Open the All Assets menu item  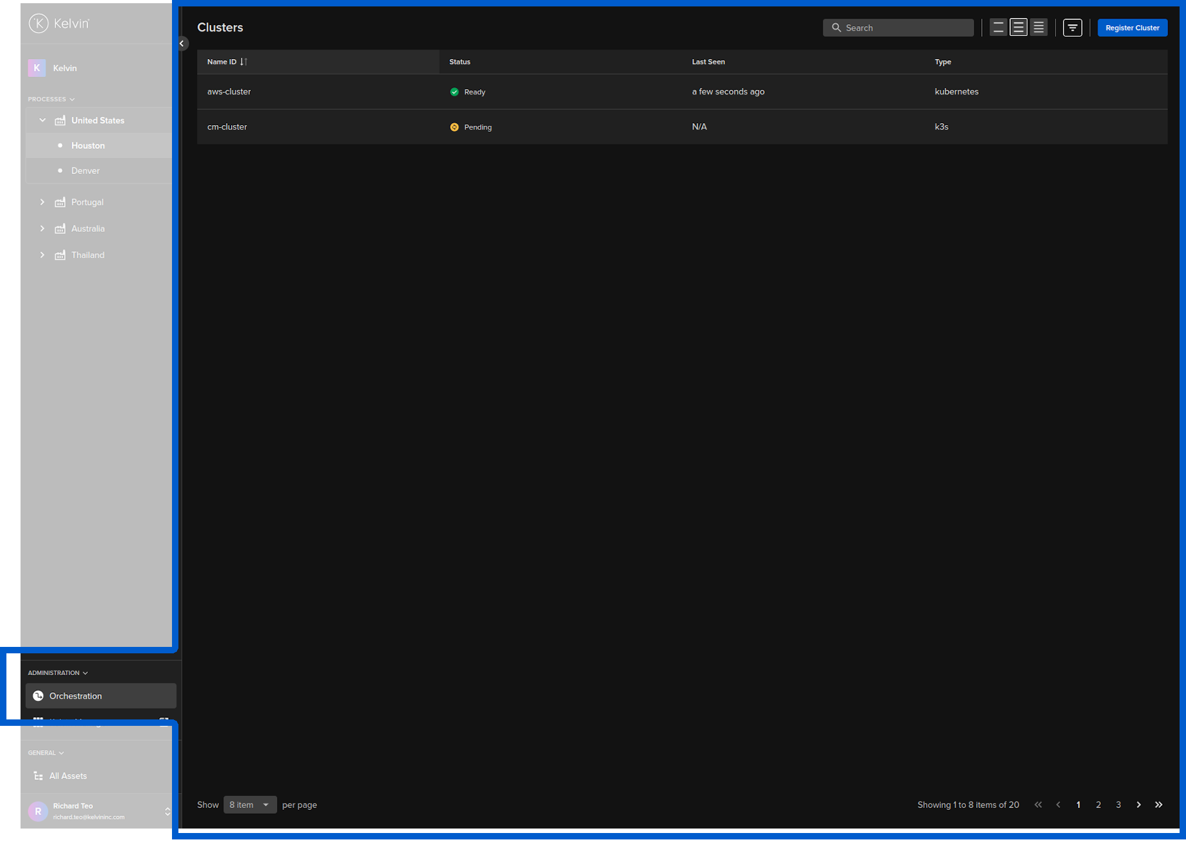[69, 775]
